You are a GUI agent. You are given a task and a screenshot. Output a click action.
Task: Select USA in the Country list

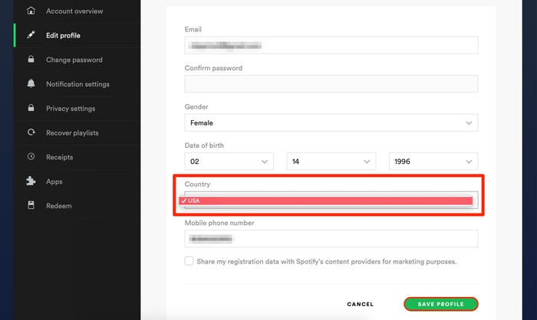tap(326, 201)
